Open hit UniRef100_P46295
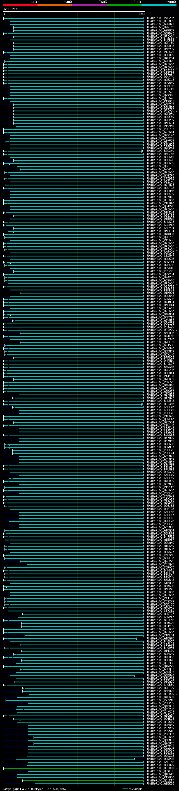The image size is (179, 791). pos(161,18)
